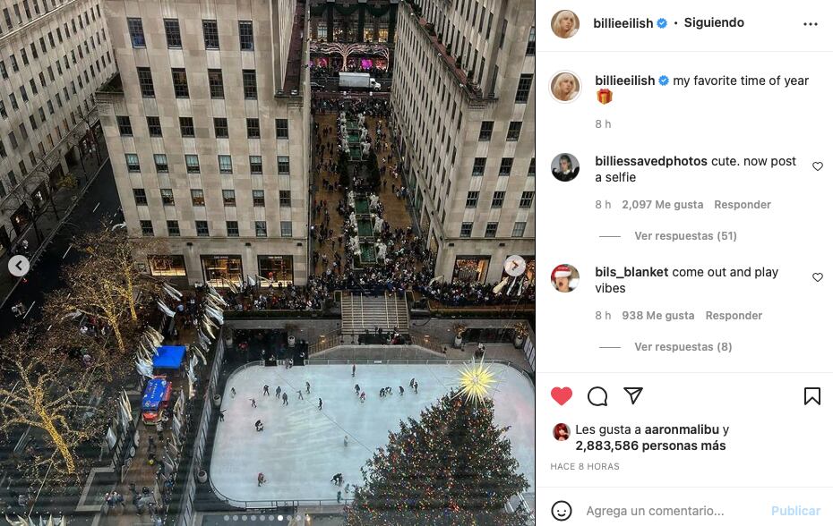833x526 pixels.
Task: Open the comment bubble icon
Action: [x=597, y=396]
